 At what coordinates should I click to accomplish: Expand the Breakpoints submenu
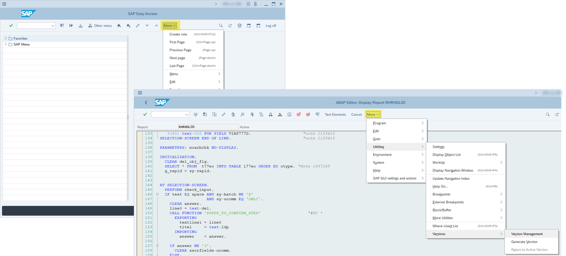click(466, 194)
